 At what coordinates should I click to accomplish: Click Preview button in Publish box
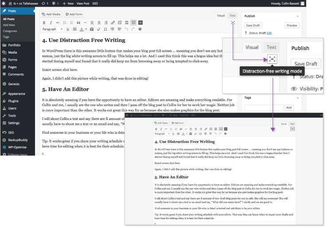(x=292, y=26)
